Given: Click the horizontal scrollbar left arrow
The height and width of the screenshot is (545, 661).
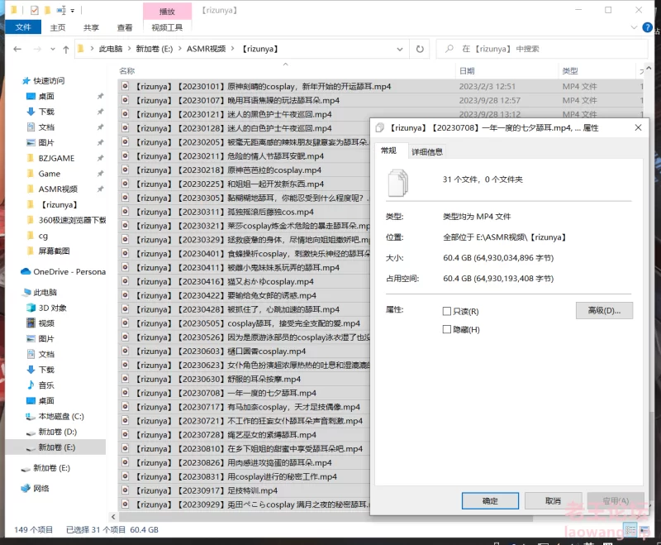Looking at the screenshot, I should 113,517.
